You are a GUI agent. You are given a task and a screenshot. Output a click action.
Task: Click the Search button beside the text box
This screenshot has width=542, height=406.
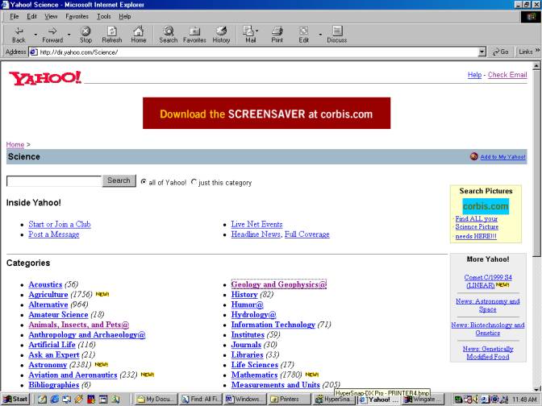[x=119, y=180]
